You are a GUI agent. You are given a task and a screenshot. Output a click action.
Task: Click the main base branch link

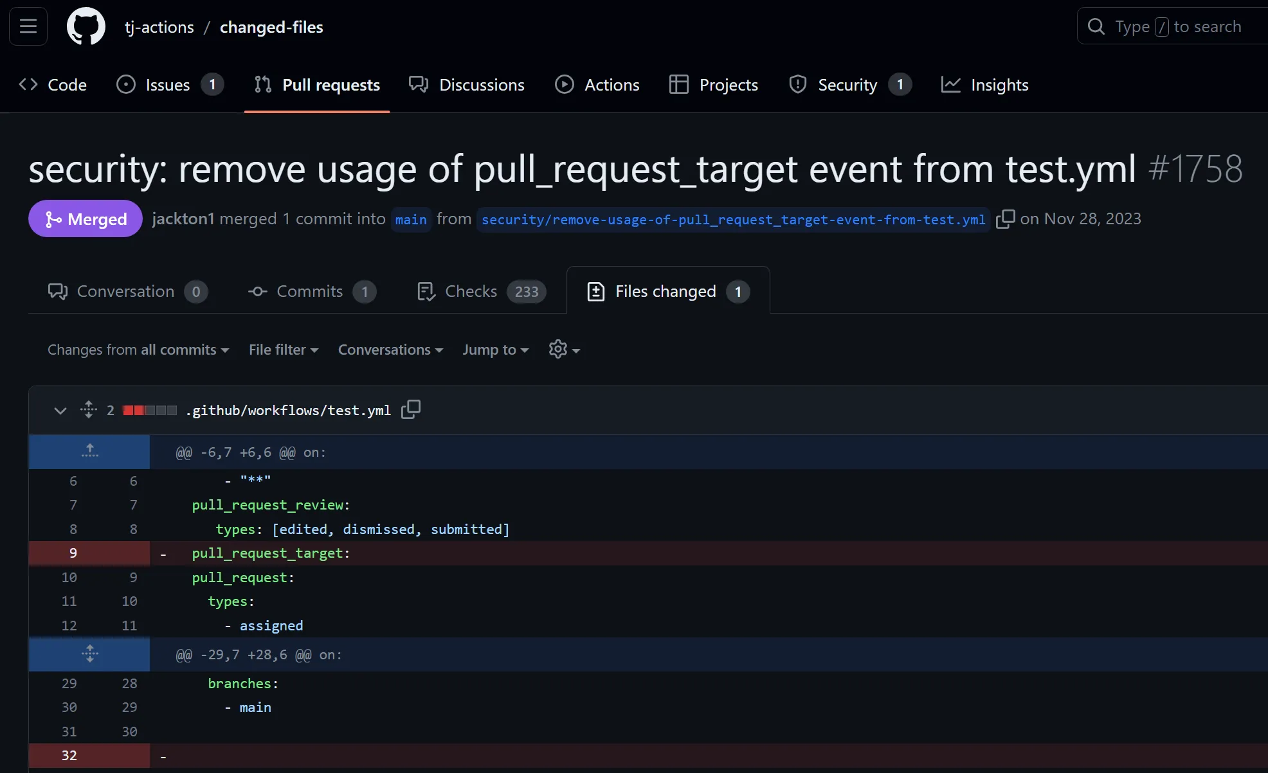click(411, 220)
